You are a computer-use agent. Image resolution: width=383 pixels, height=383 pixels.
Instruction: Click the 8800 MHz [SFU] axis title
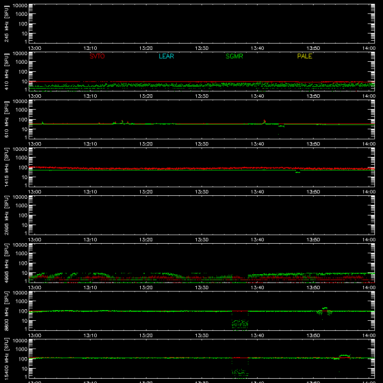7,311
